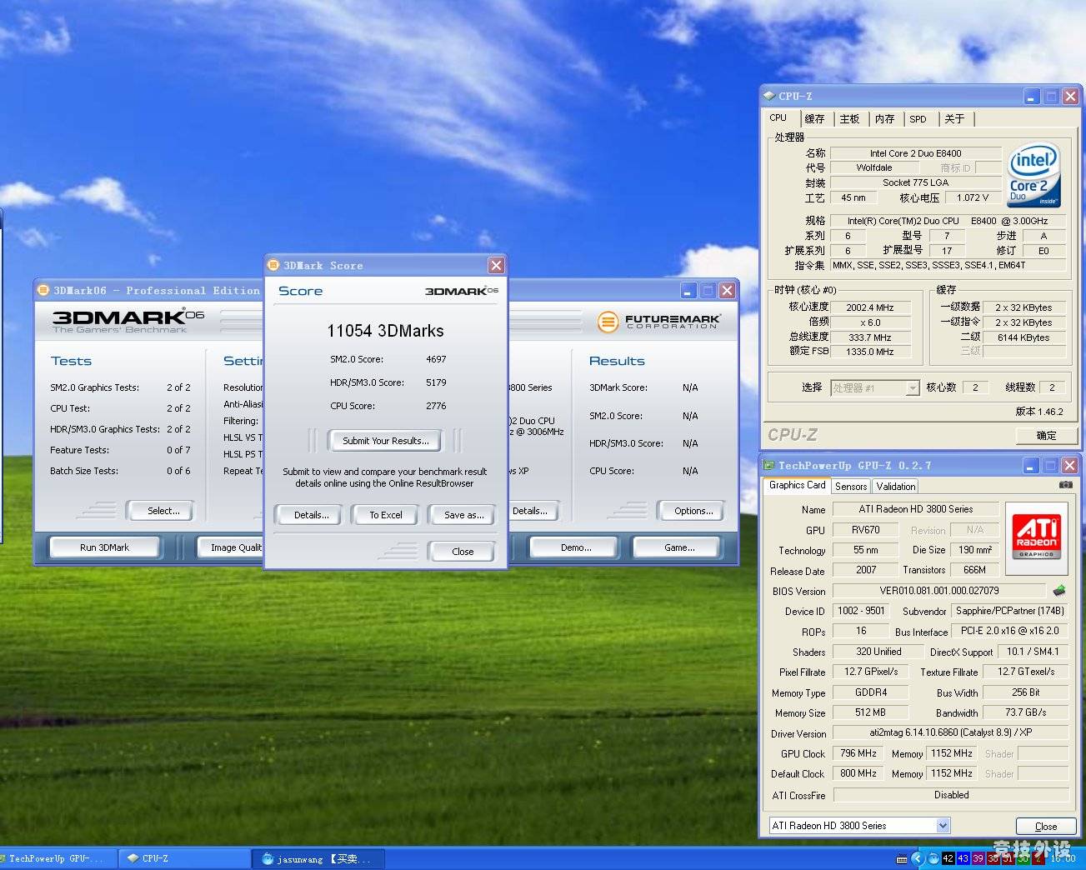Image resolution: width=1086 pixels, height=870 pixels.
Task: Open the CPU-Z taskbar button
Action: point(183,858)
